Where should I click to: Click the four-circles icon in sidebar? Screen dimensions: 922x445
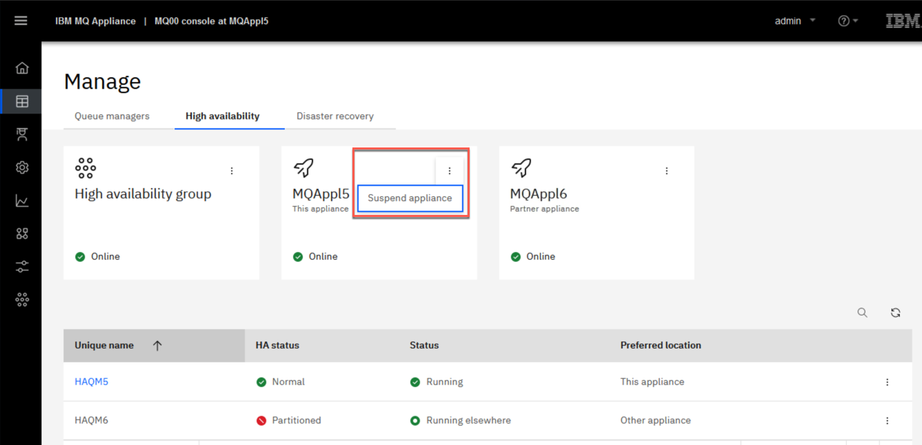[22, 234]
